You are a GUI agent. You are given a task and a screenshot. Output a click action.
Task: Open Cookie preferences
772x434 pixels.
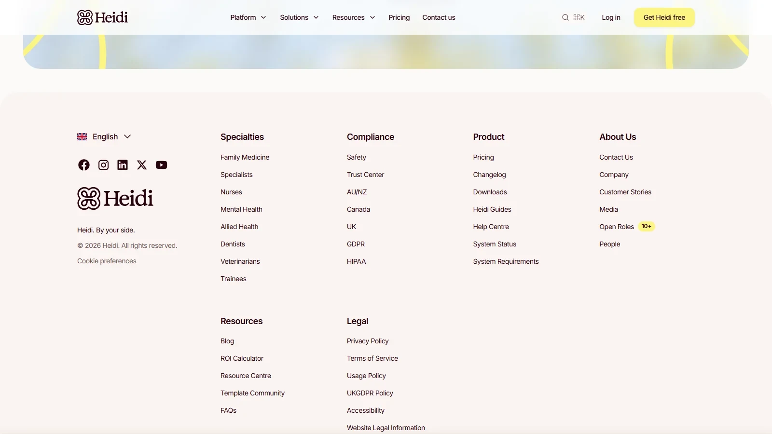pos(107,261)
